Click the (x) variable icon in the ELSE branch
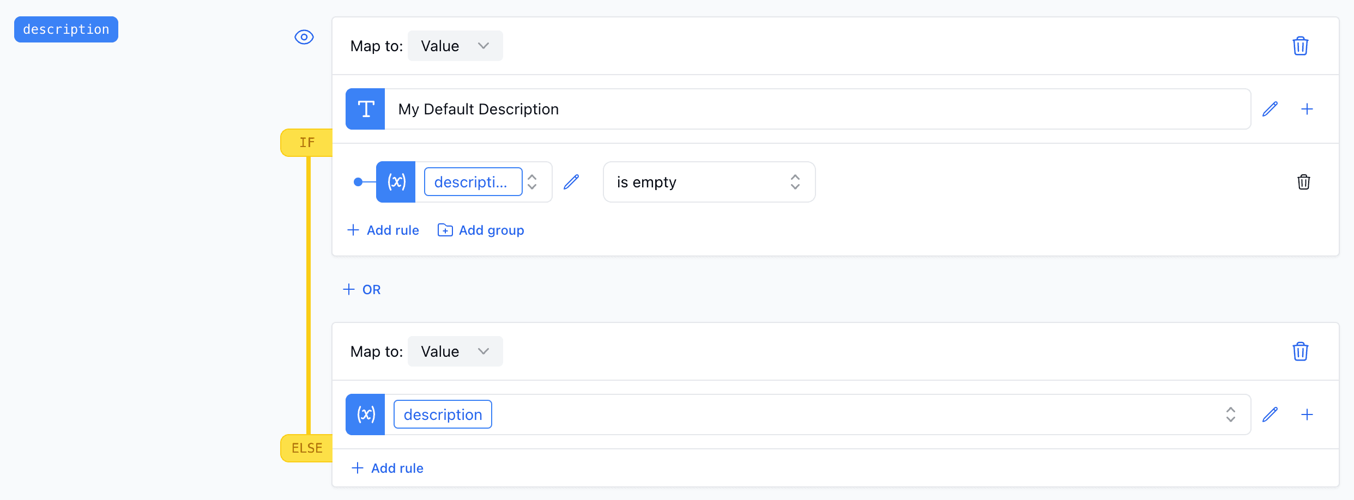 365,414
